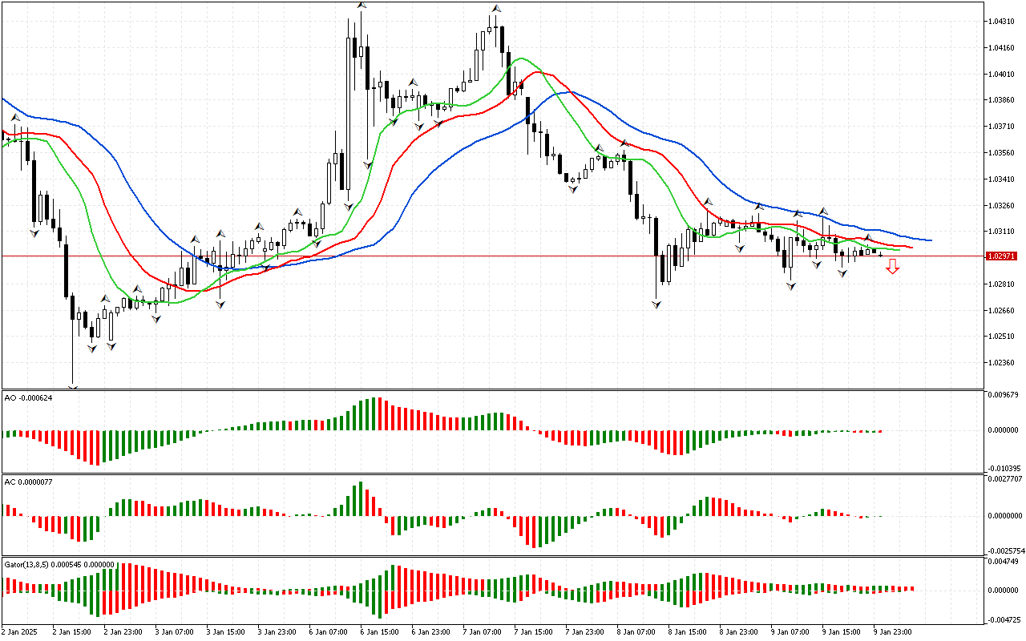Click the 2 Jan 15:00 time label

73,632
